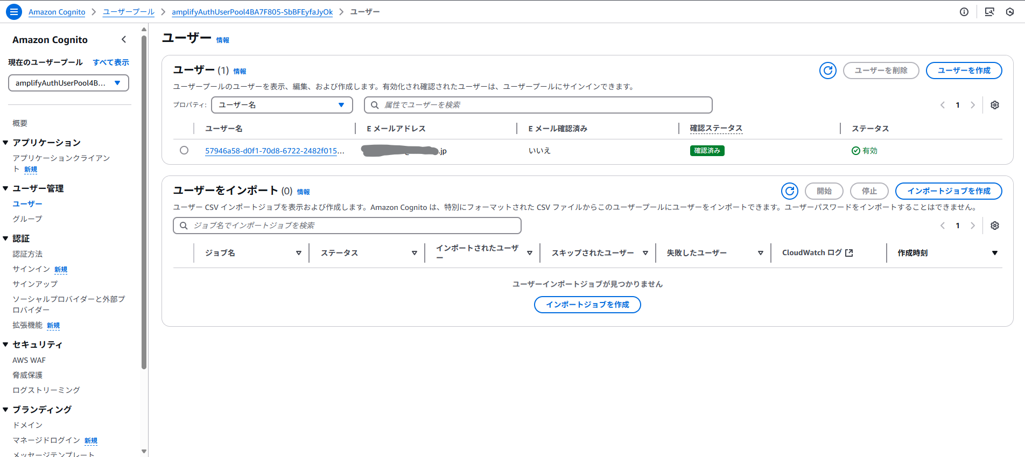Screen dimensions: 1025x457
Task: Open マネージドログイン in the sidebar
Action: pyautogui.click(x=46, y=440)
